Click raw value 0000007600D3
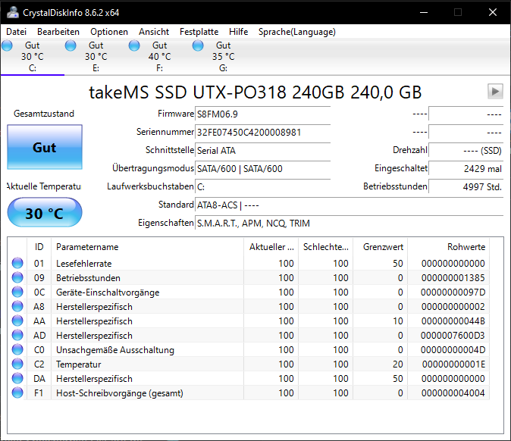The height and width of the screenshot is (441, 511). (x=453, y=336)
